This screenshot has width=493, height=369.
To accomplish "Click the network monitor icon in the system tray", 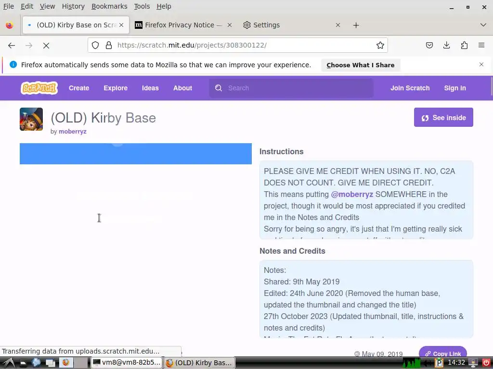I will pyautogui.click(x=412, y=363).
